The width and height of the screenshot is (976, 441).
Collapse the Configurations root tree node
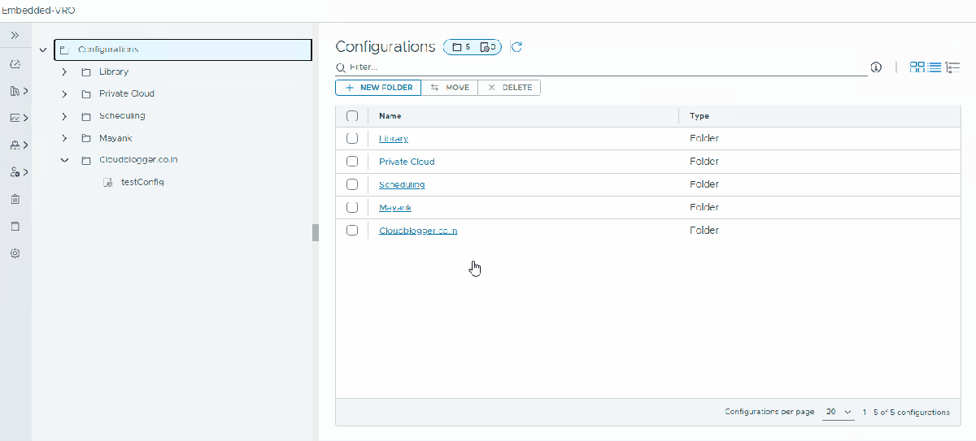point(43,50)
